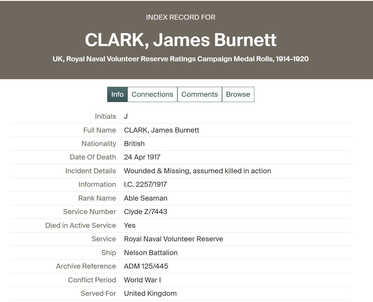Image resolution: width=373 pixels, height=302 pixels.
Task: Click the Information value I.C. 2257/1917
Action: pos(145,184)
